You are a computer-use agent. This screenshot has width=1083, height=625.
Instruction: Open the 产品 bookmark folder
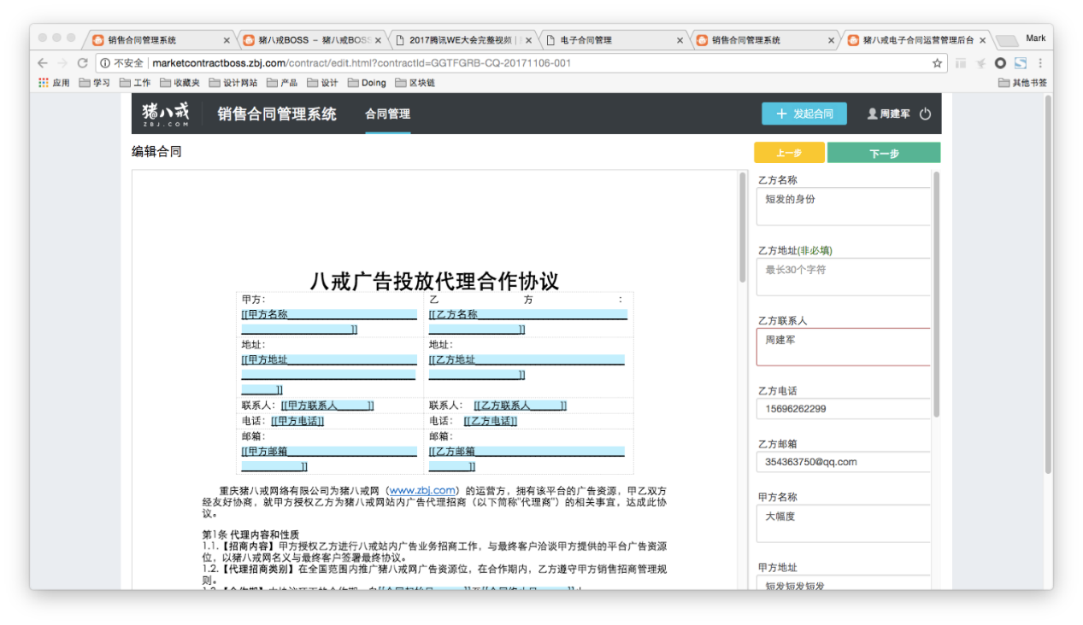(x=283, y=83)
